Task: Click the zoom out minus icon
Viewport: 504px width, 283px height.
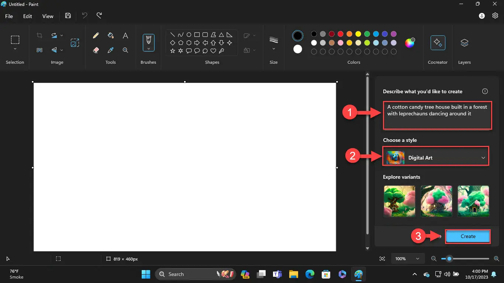Action: [434, 259]
